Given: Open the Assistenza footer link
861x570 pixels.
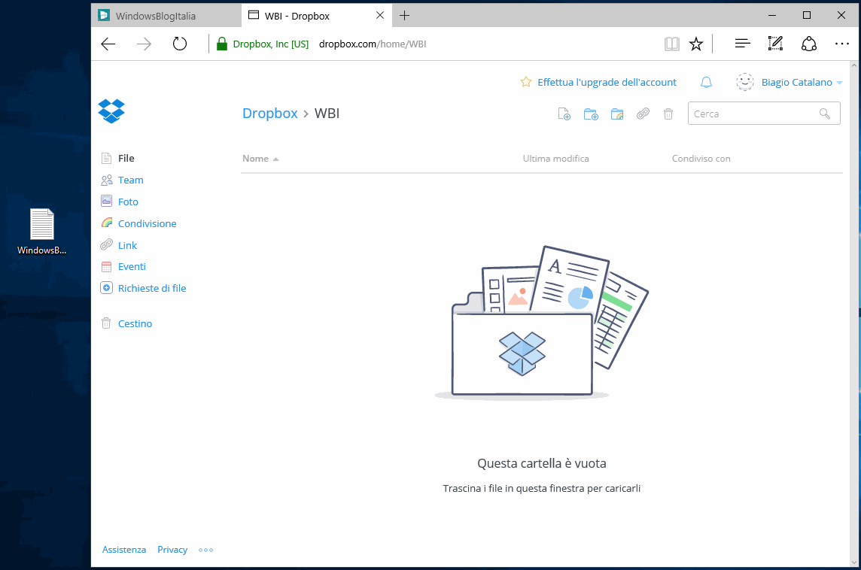Looking at the screenshot, I should [124, 549].
